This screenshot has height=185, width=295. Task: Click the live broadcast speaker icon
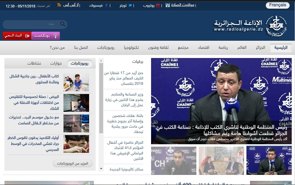click(x=27, y=36)
